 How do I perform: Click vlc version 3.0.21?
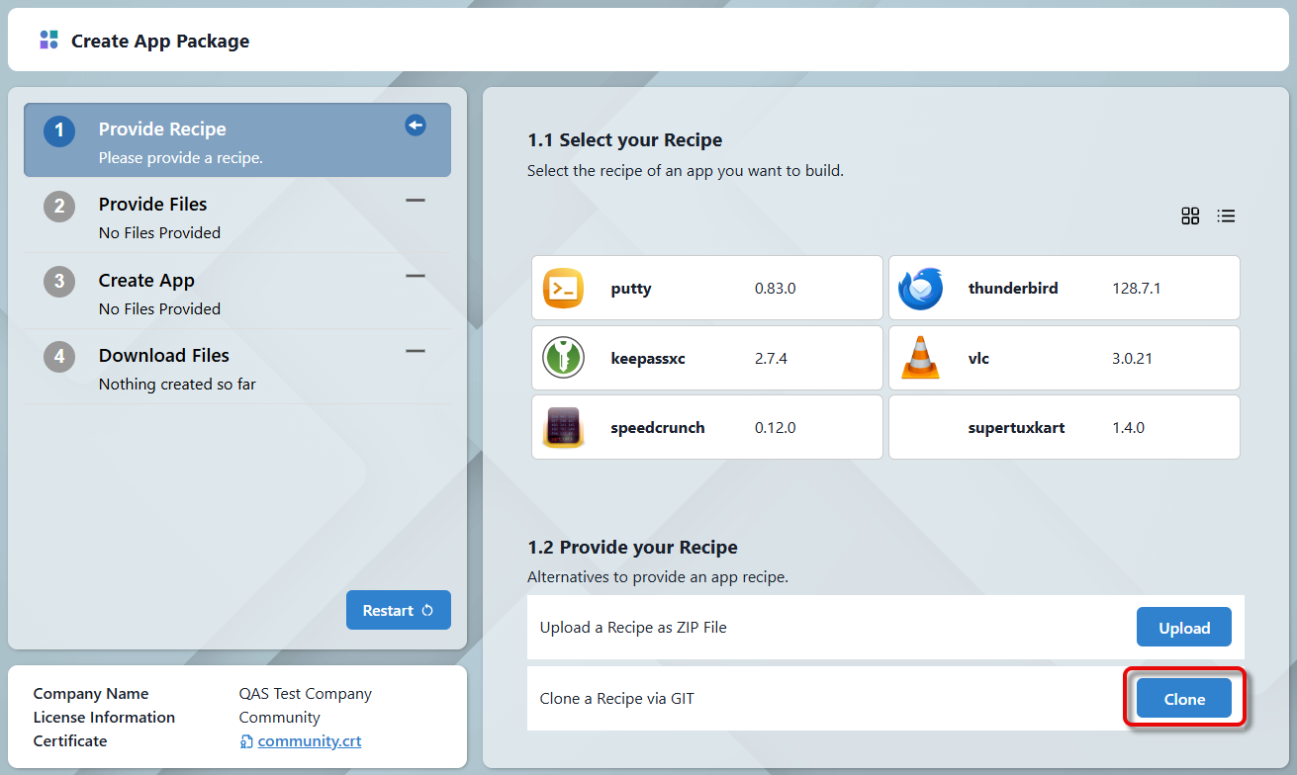pos(1132,358)
